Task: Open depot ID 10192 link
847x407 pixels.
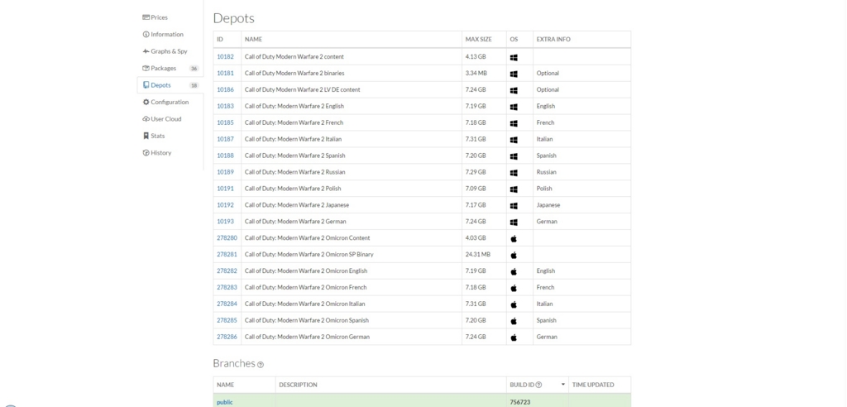Action: [225, 205]
